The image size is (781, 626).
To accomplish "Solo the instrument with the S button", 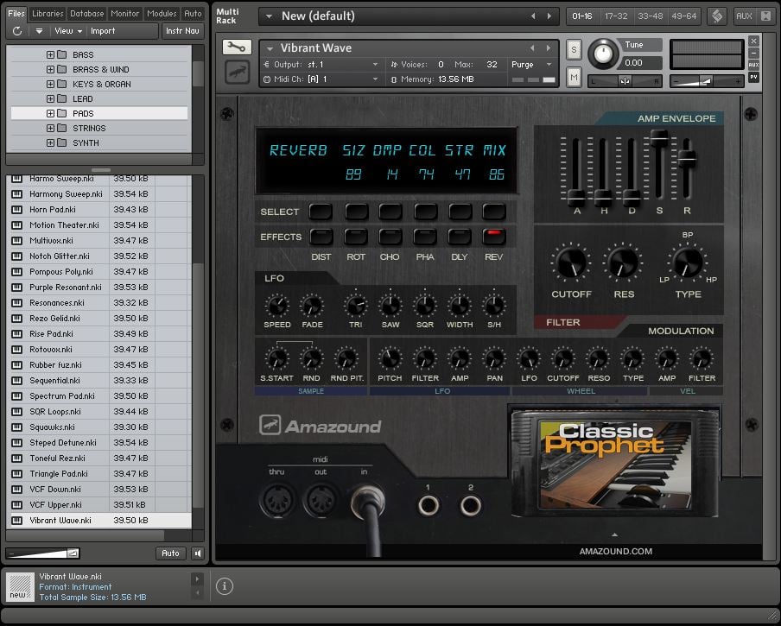I will [x=574, y=50].
